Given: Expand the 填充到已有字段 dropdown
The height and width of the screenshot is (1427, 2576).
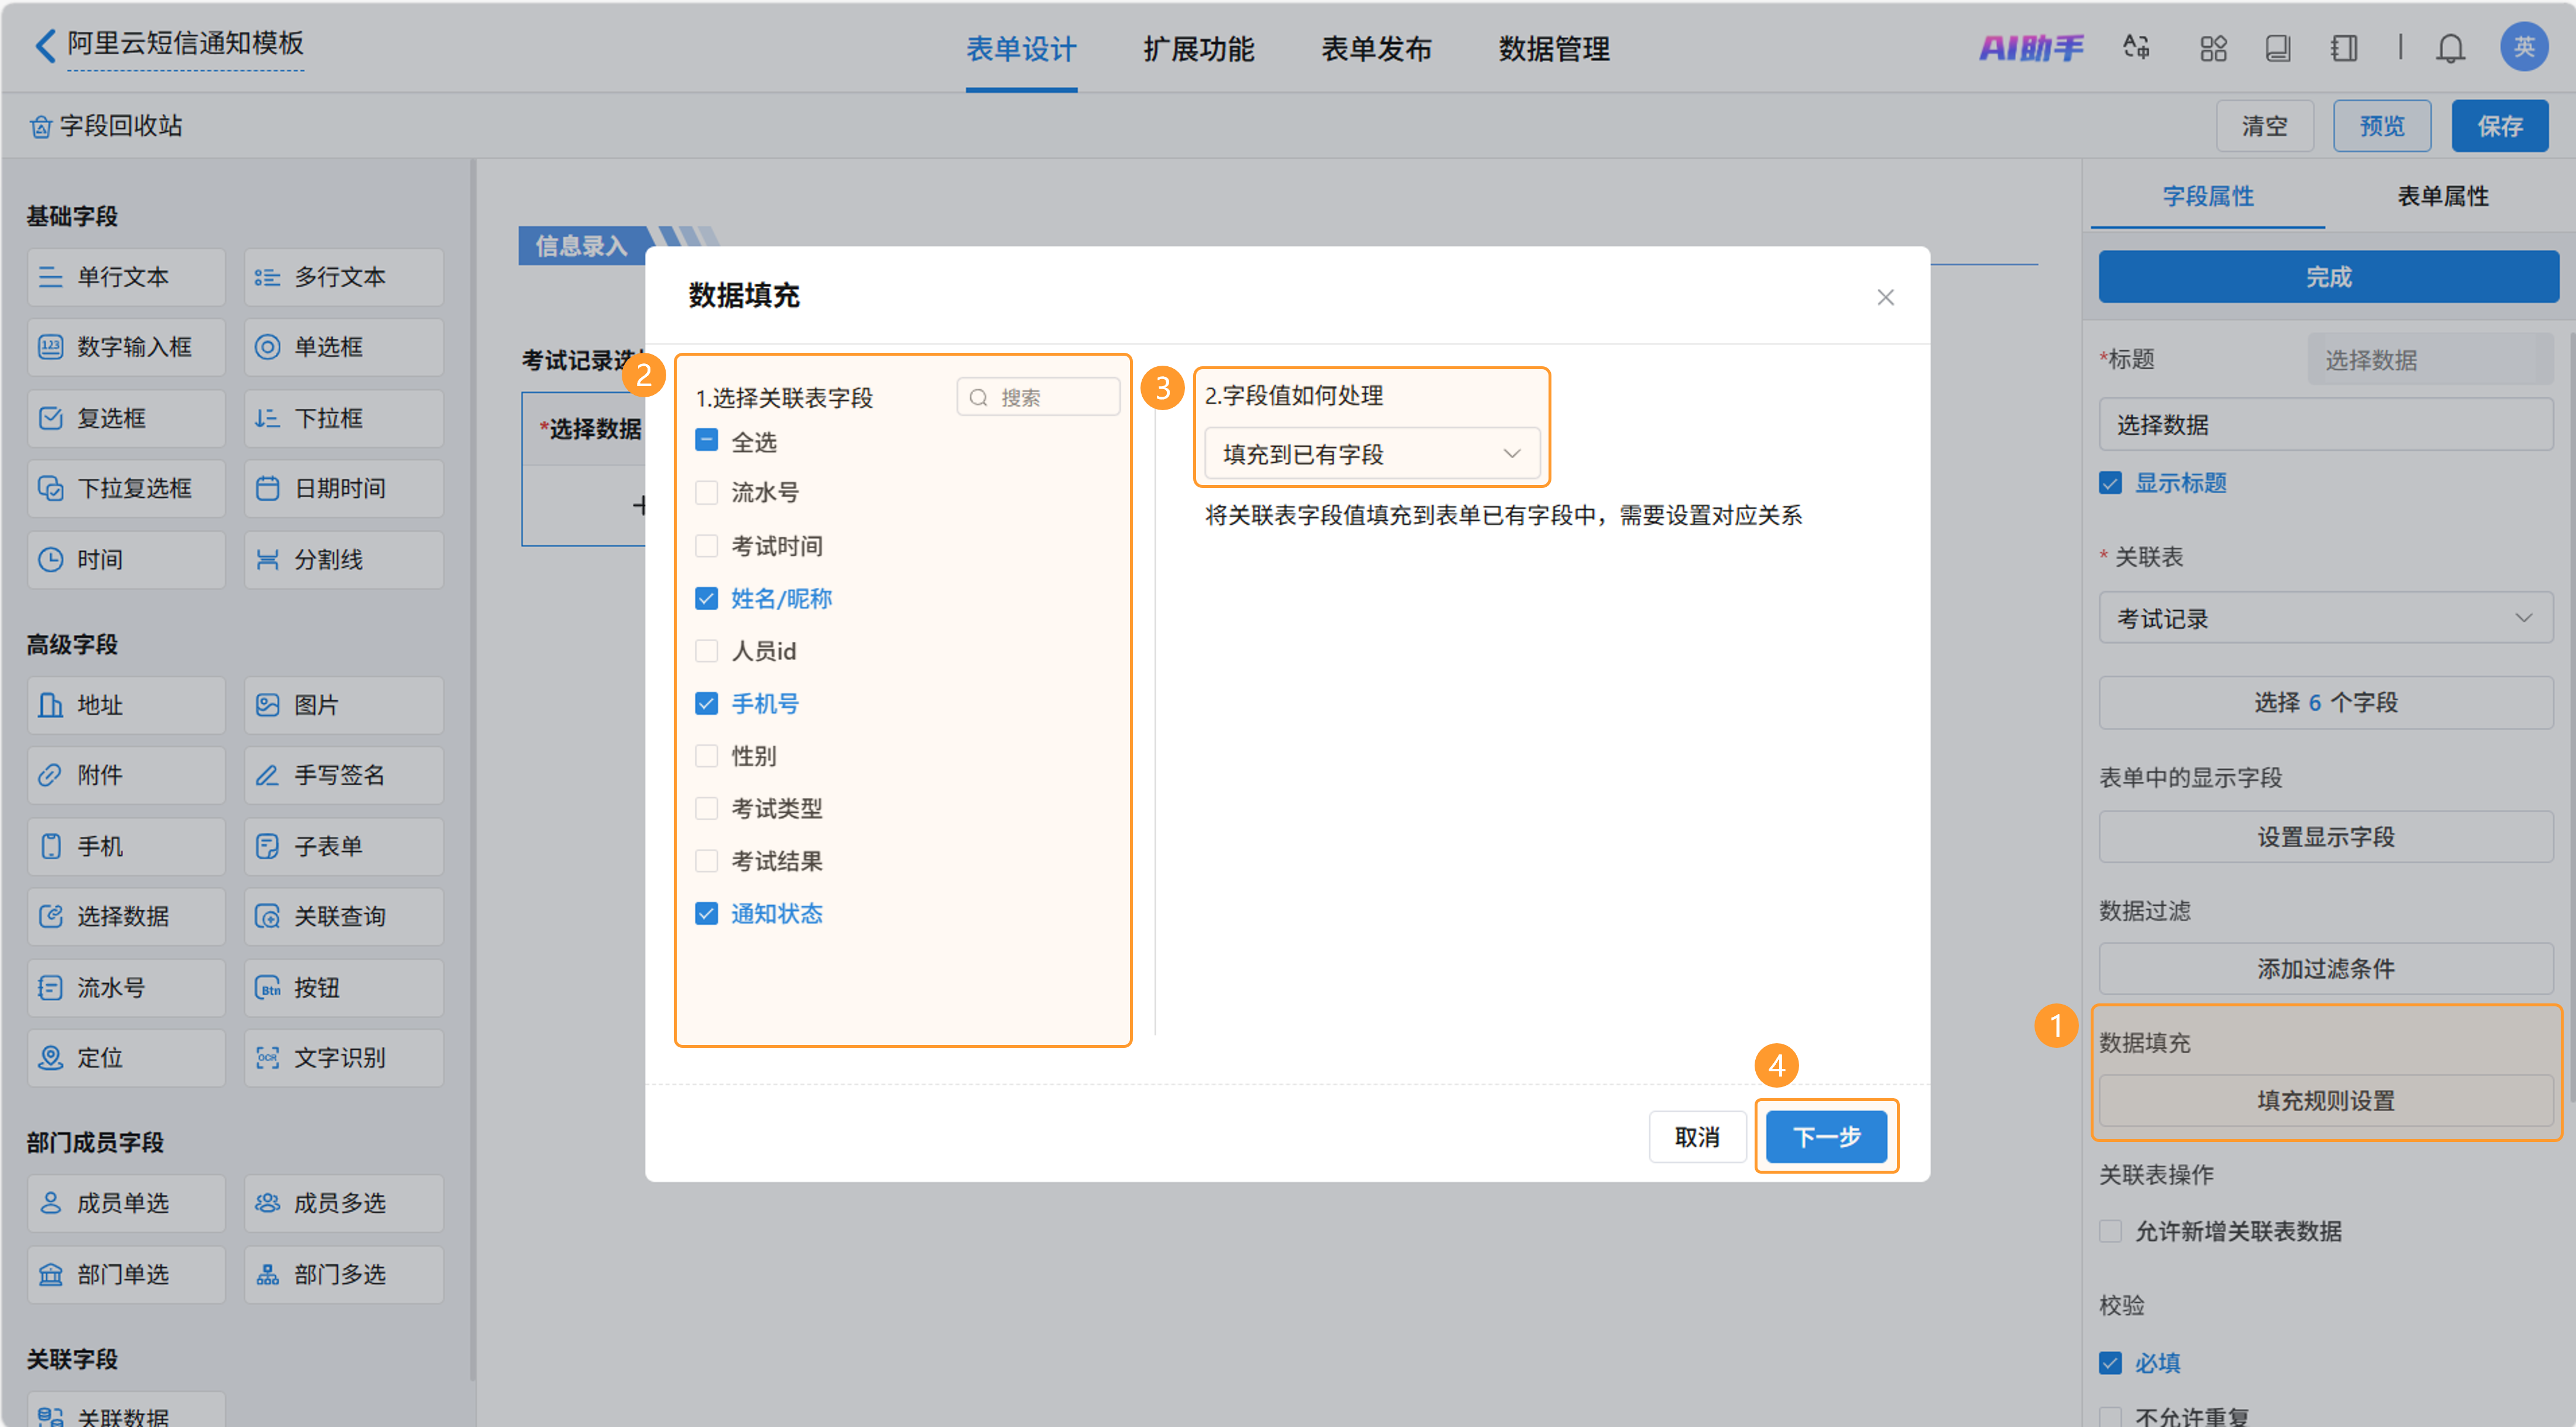Looking at the screenshot, I should tap(1370, 455).
